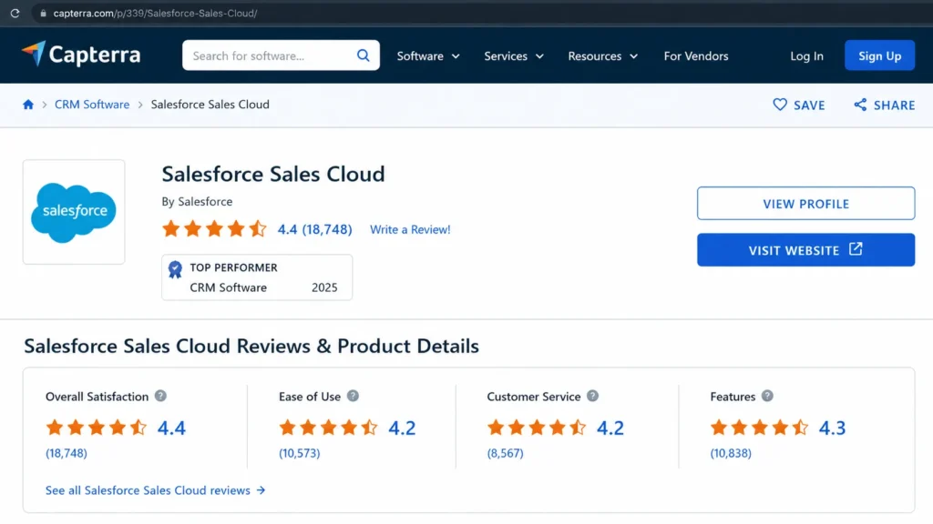This screenshot has width=933, height=524.
Task: Click the Salesforce Sales Cloud product title
Action: pos(273,174)
